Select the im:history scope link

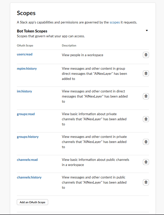[24, 91]
